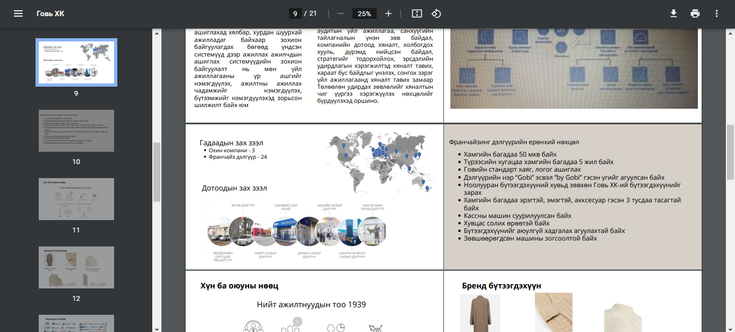Click the world map with location pins
735x332 pixels.
[x=379, y=164]
